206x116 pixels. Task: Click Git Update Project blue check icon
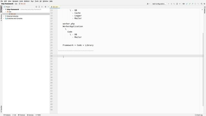pos(187,4)
